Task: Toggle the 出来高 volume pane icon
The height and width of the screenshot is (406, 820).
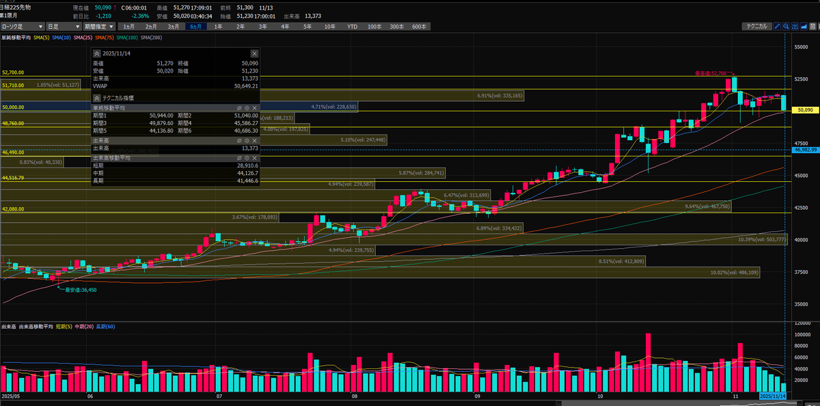Action: (x=795, y=27)
